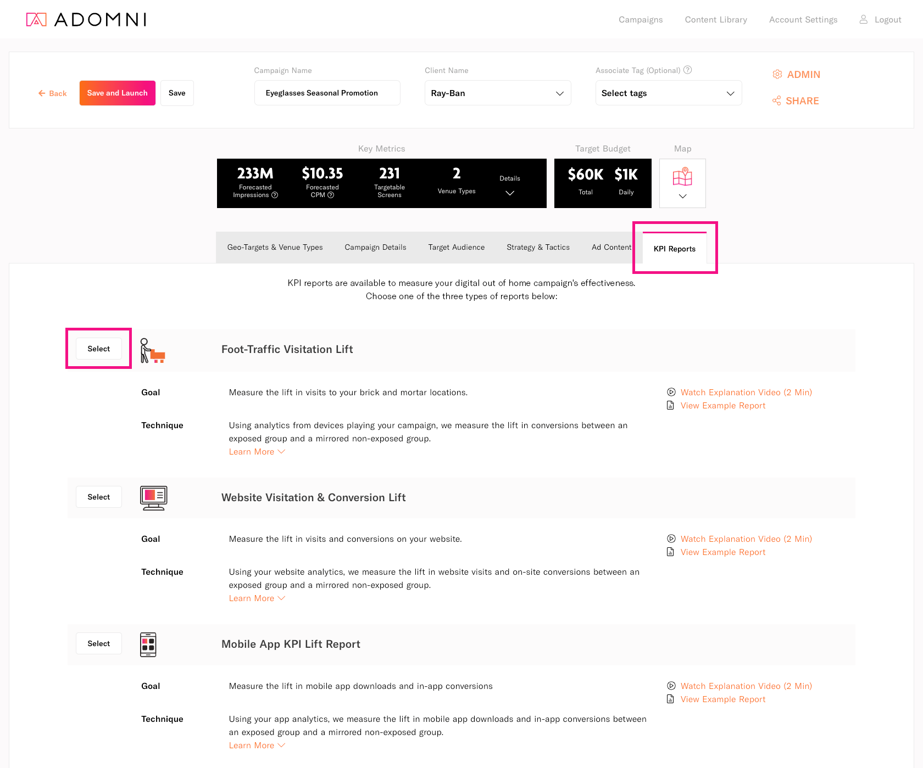Open Foot-Traffic View Example Report link
This screenshot has height=768, width=923.
point(722,406)
